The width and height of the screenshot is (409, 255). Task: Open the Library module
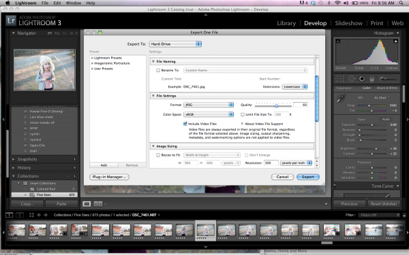tap(286, 23)
